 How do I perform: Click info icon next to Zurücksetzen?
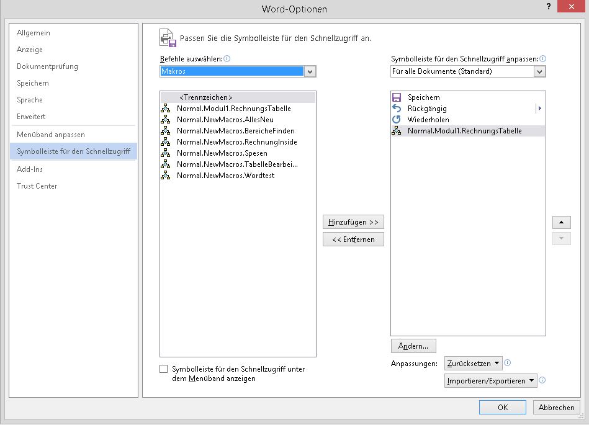click(508, 363)
